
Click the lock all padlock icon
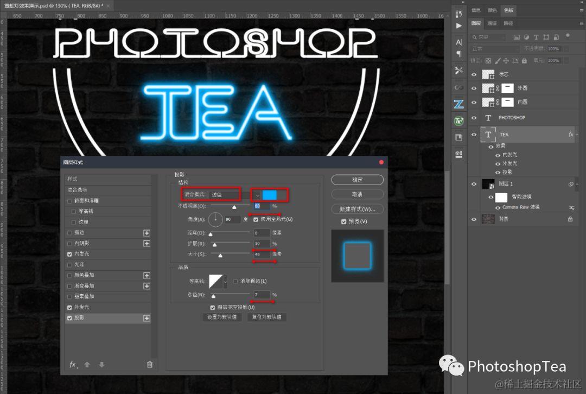[x=524, y=61]
